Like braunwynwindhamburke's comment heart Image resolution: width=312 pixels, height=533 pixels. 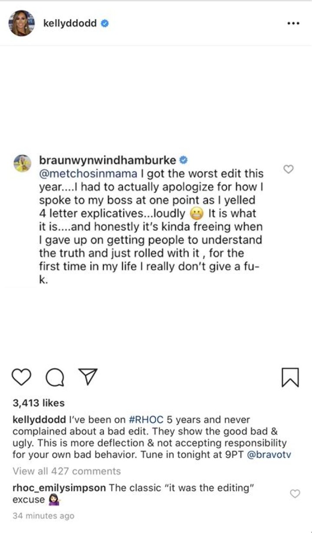288,170
